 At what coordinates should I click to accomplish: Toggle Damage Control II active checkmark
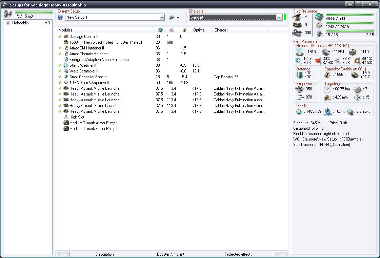(x=60, y=36)
